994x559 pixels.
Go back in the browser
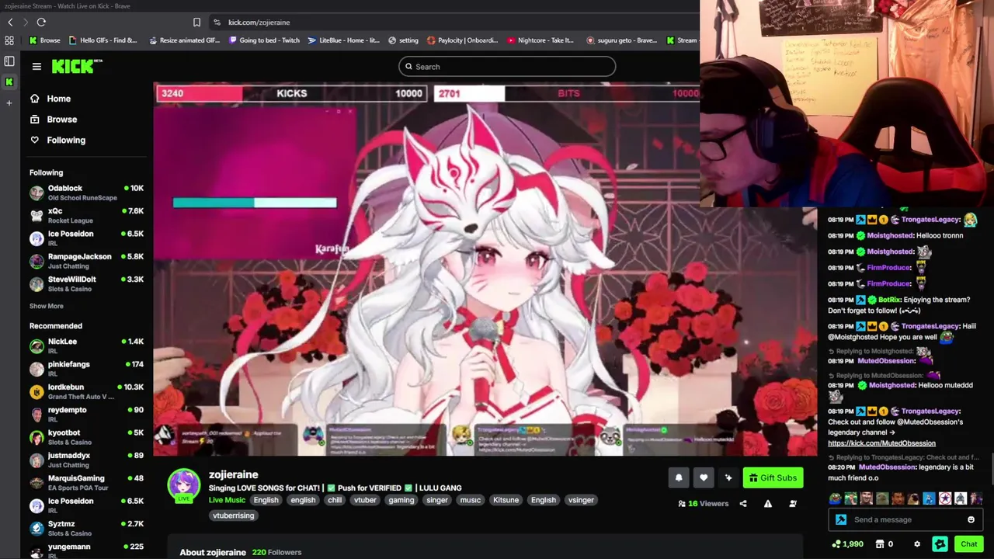9,23
